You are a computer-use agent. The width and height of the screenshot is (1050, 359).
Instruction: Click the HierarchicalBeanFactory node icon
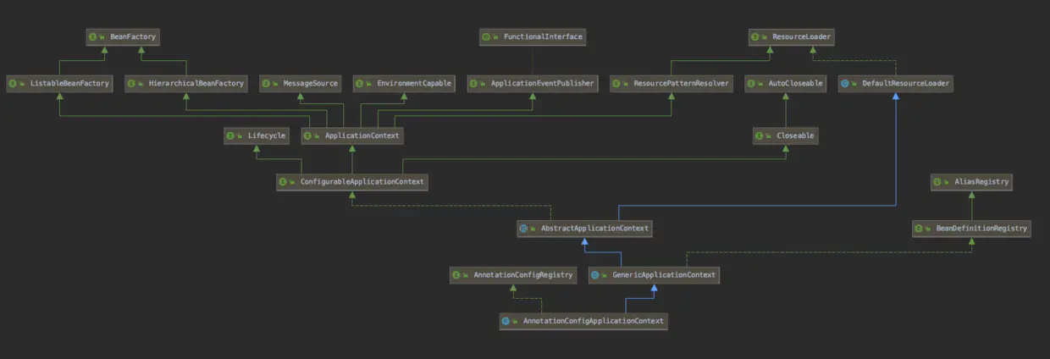click(133, 84)
